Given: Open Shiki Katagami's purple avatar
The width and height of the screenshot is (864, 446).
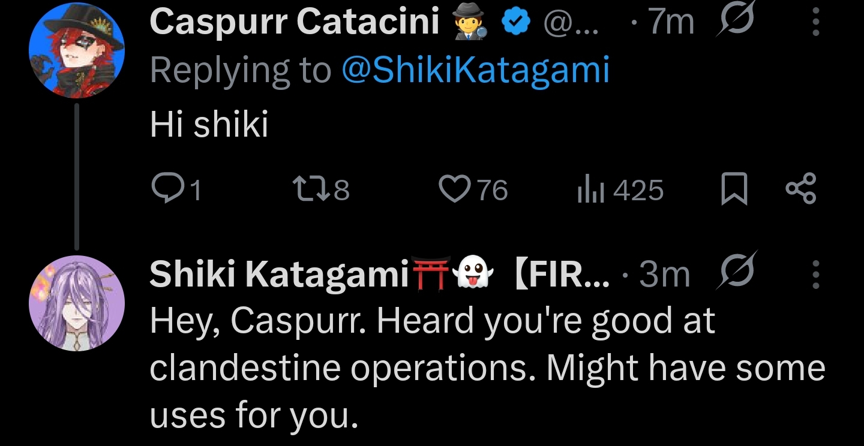Looking at the screenshot, I should [77, 303].
